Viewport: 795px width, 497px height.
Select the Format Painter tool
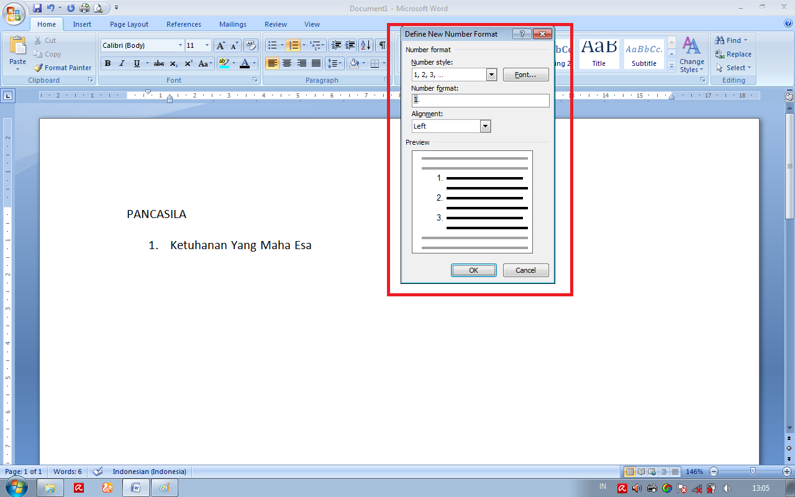pyautogui.click(x=62, y=68)
